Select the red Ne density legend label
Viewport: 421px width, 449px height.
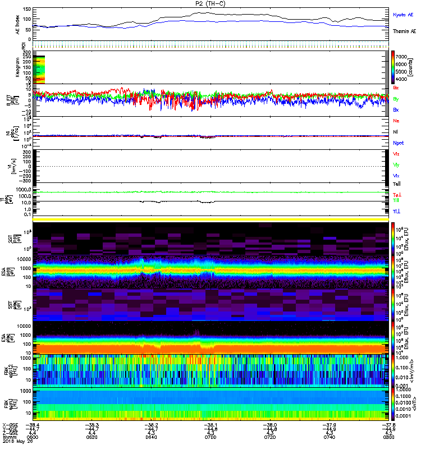click(396, 121)
